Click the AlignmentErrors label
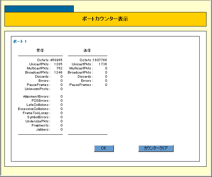212x177 pixels. tap(36, 97)
